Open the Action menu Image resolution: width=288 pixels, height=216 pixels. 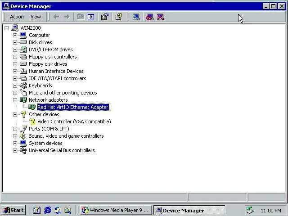17,17
